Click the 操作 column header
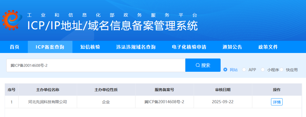This screenshot has height=117, width=306. click(x=277, y=90)
